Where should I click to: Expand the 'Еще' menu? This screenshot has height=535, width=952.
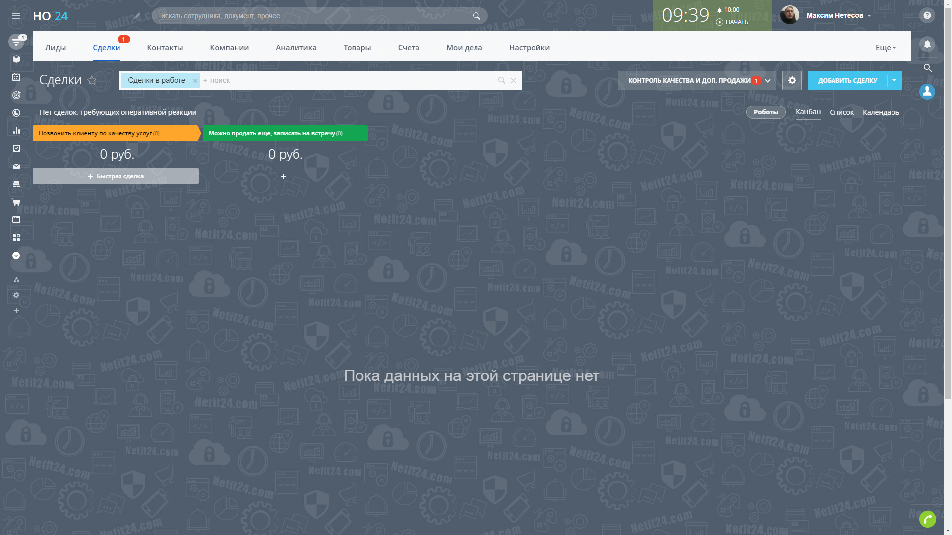click(x=886, y=48)
